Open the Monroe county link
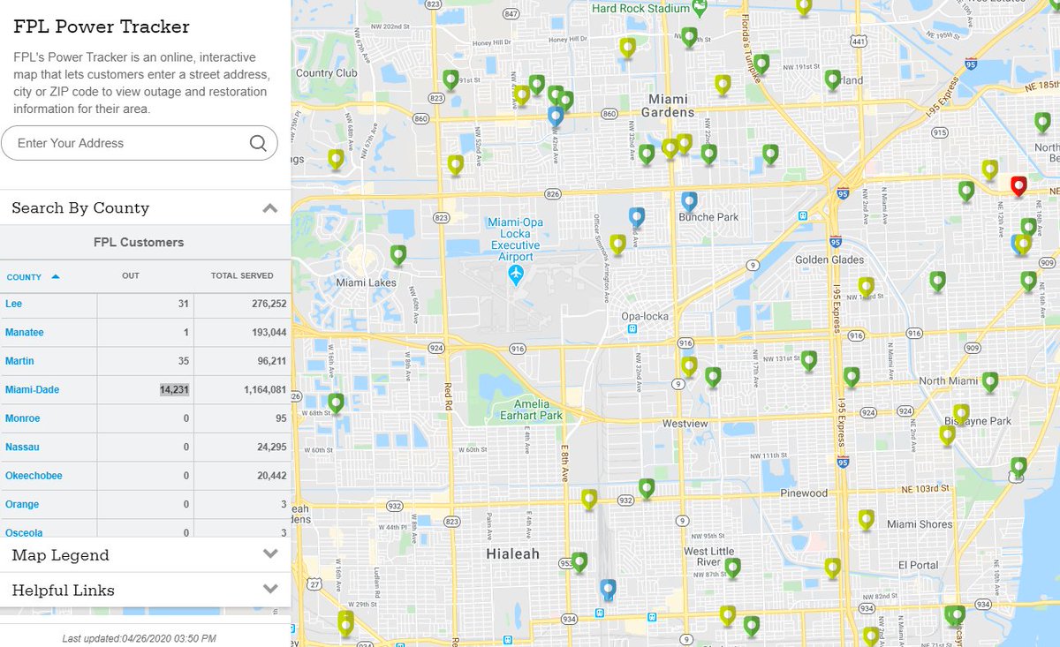 pyautogui.click(x=22, y=418)
